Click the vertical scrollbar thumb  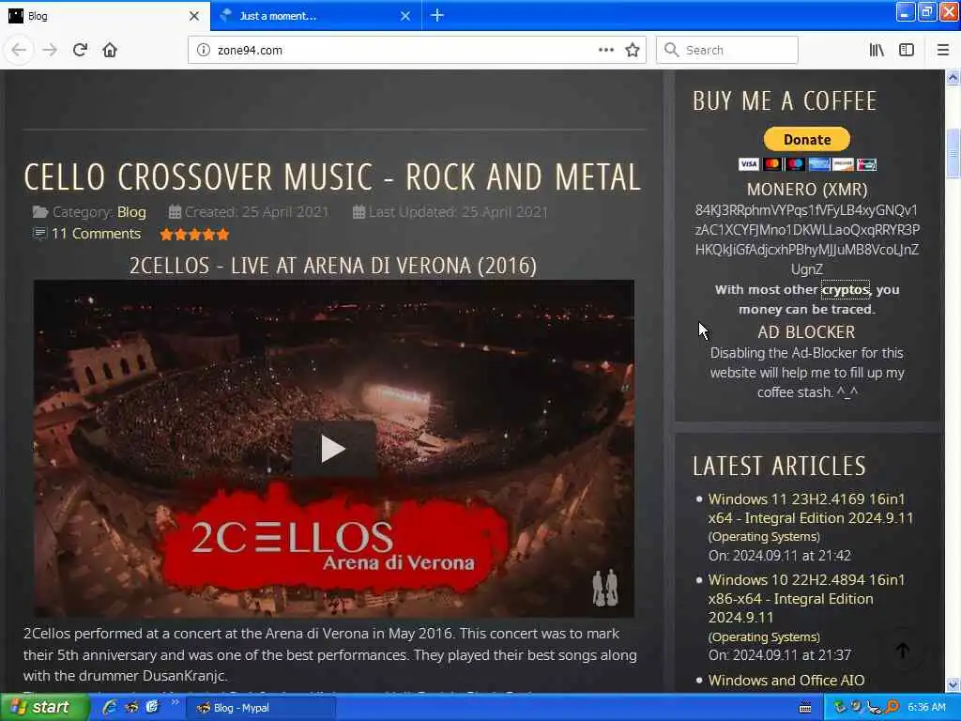(953, 153)
